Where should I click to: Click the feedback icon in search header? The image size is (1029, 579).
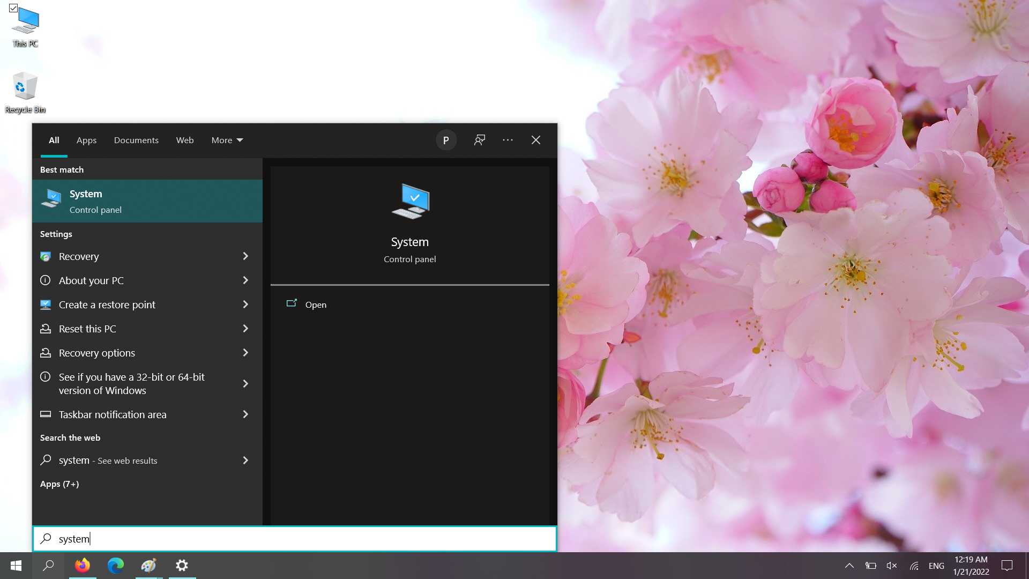(x=480, y=140)
